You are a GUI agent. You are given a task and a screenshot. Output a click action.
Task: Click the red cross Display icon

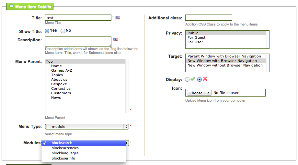pyautogui.click(x=205, y=79)
